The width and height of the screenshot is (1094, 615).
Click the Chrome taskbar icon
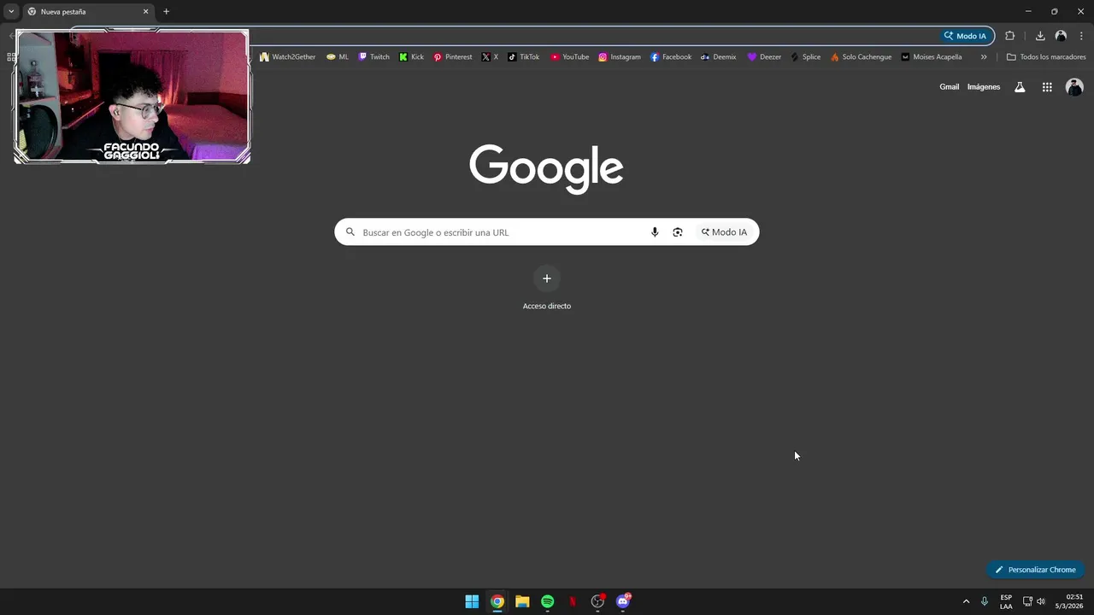coord(497,601)
